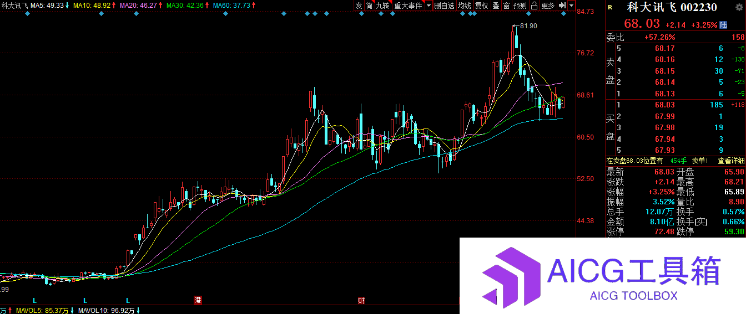Select sell level 4 price 68.16
Viewport: 746px width, 314px height.
pos(664,60)
